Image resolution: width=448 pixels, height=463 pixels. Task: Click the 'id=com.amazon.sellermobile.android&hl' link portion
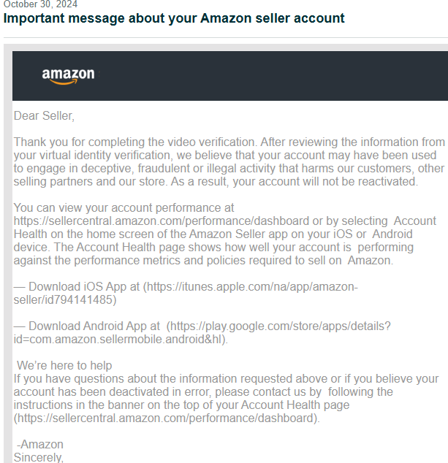point(118,340)
